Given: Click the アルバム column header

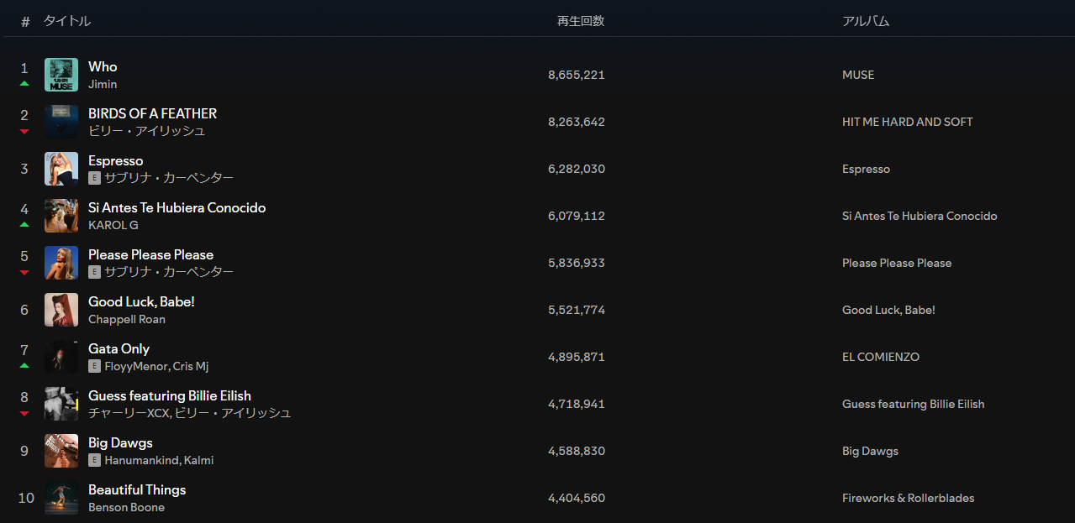Looking at the screenshot, I should point(866,21).
